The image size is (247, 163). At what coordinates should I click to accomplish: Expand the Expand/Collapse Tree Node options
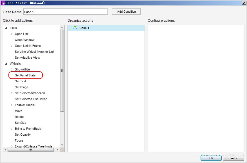(12, 146)
